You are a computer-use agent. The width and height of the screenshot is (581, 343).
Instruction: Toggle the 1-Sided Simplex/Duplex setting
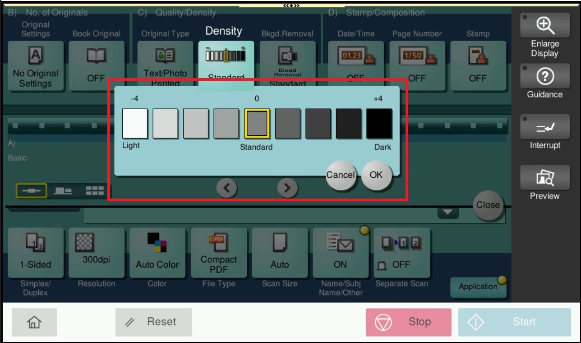(x=36, y=253)
